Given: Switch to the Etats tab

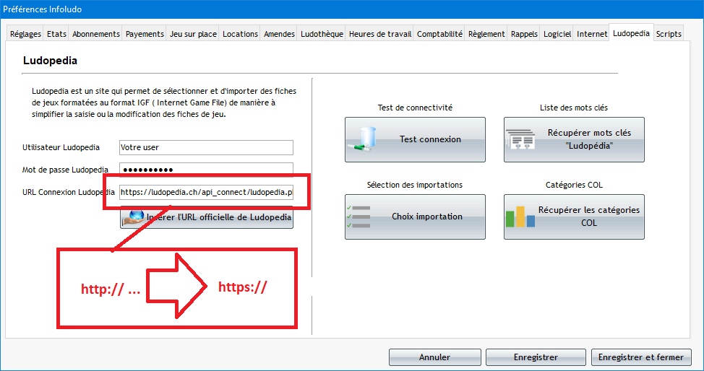Looking at the screenshot, I should coord(56,34).
